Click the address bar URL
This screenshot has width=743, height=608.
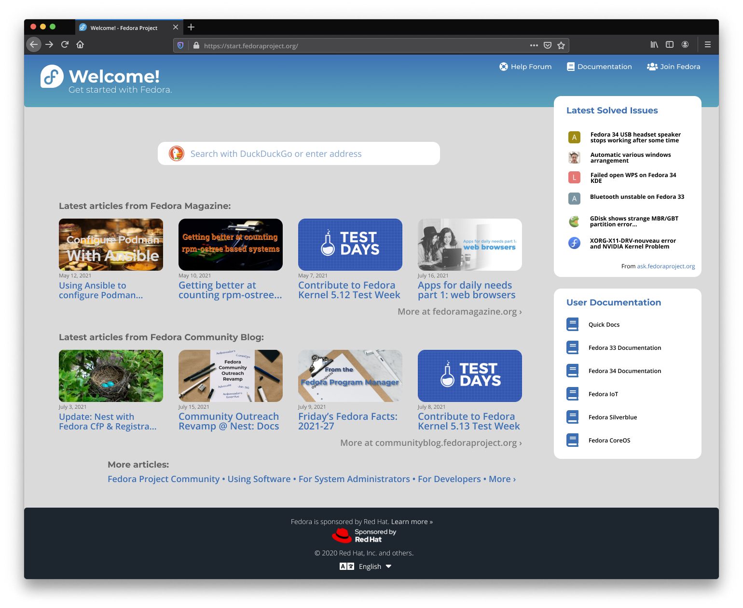(x=251, y=46)
